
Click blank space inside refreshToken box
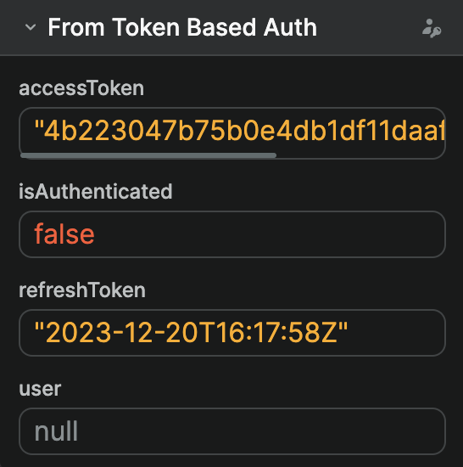click(x=395, y=333)
